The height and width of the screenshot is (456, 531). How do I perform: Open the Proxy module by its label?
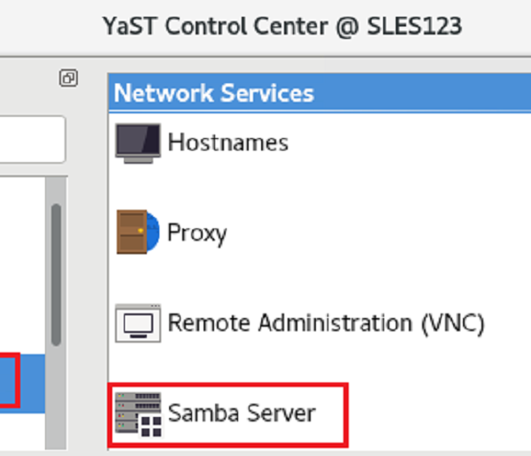pyautogui.click(x=197, y=233)
